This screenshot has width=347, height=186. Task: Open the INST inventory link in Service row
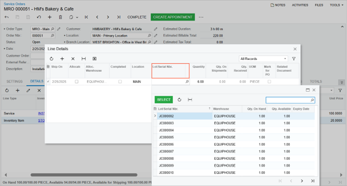pyautogui.click(x=41, y=113)
